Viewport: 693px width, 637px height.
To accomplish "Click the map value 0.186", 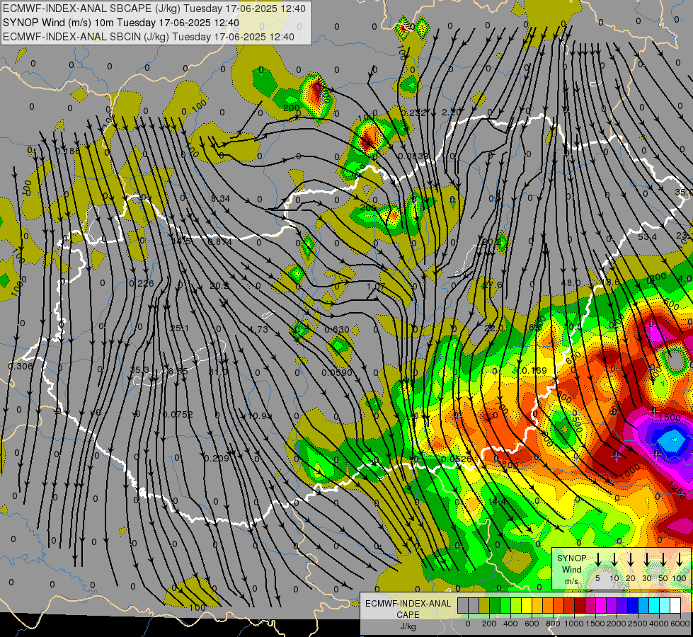I will tap(68, 151).
